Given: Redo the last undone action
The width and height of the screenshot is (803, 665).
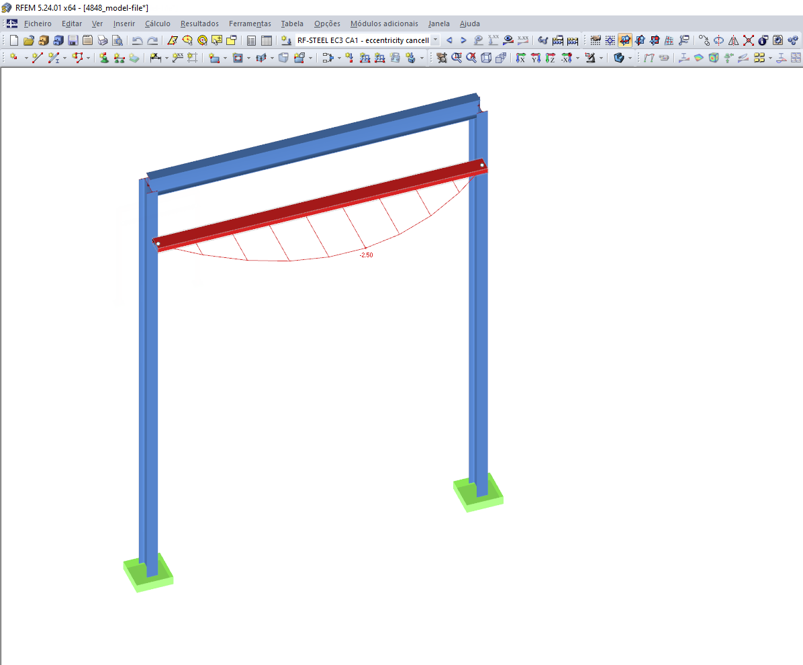Looking at the screenshot, I should pyautogui.click(x=152, y=40).
